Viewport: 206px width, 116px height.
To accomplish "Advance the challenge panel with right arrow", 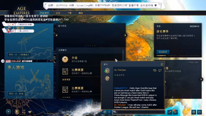I will click(201, 79).
